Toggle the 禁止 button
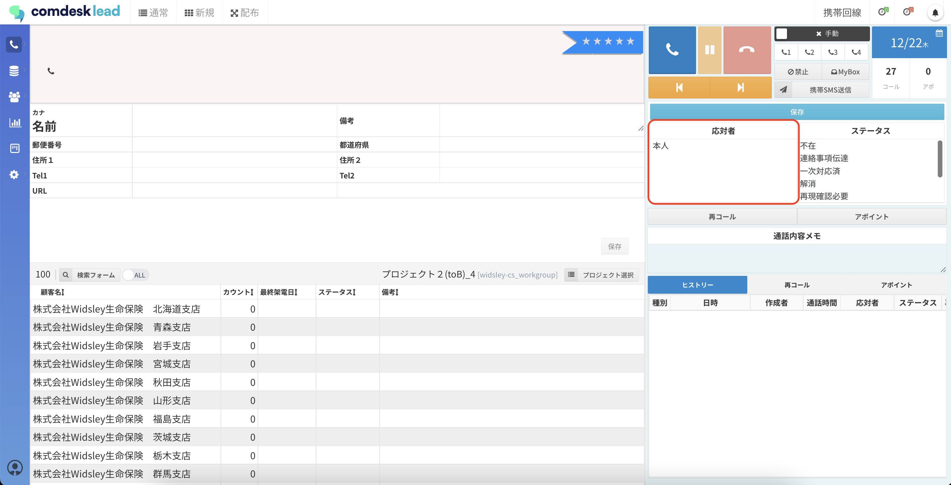 [x=798, y=72]
